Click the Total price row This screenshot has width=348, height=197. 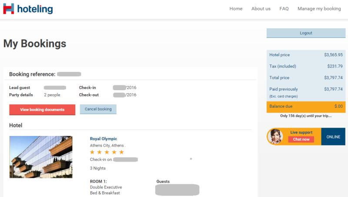point(306,78)
